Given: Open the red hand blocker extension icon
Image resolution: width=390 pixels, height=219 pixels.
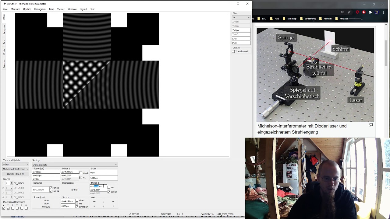Looking at the screenshot, I should 364,12.
